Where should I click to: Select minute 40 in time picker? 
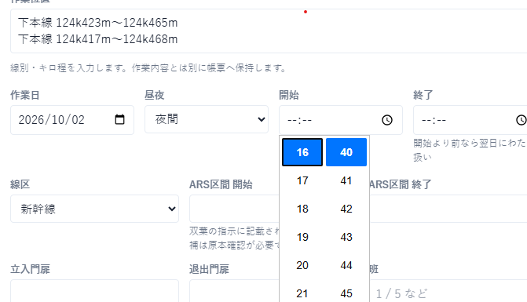coord(346,152)
